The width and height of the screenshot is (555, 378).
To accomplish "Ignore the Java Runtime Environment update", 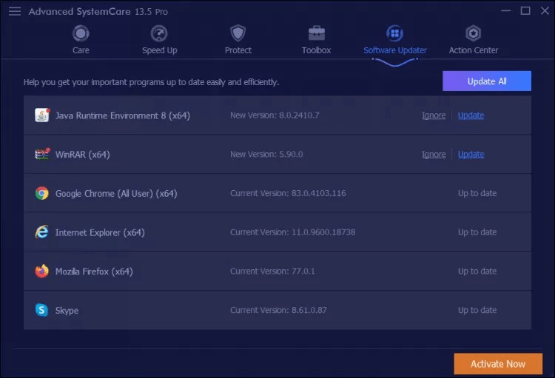I will pos(434,115).
